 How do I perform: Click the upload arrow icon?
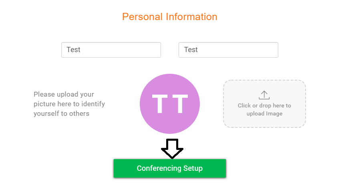(264, 95)
